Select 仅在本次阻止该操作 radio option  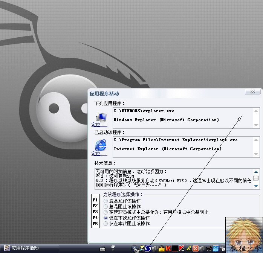point(106,224)
